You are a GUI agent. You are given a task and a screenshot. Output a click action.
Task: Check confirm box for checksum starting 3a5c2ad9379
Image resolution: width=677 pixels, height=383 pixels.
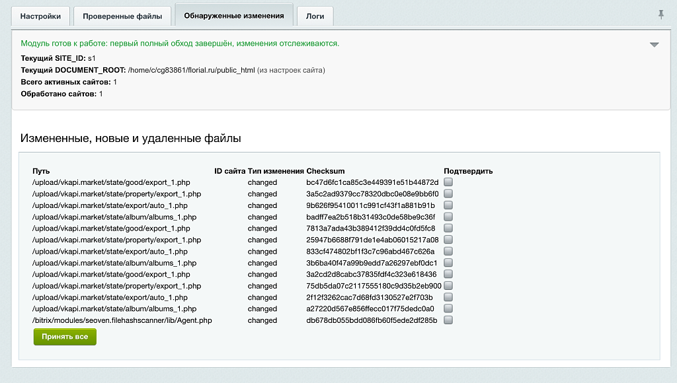click(x=449, y=193)
